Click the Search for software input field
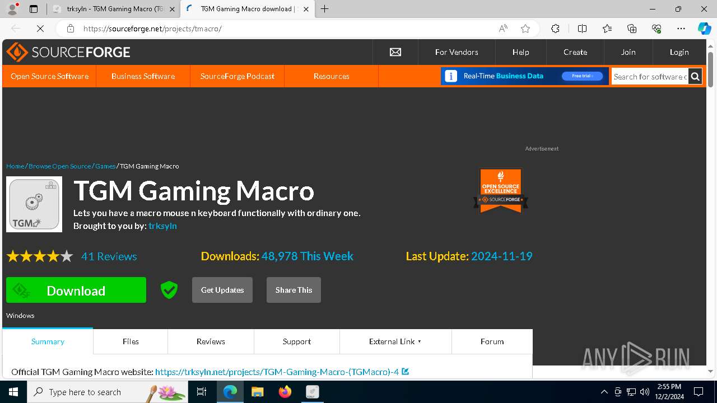Viewport: 717px width, 403px height. pos(650,77)
